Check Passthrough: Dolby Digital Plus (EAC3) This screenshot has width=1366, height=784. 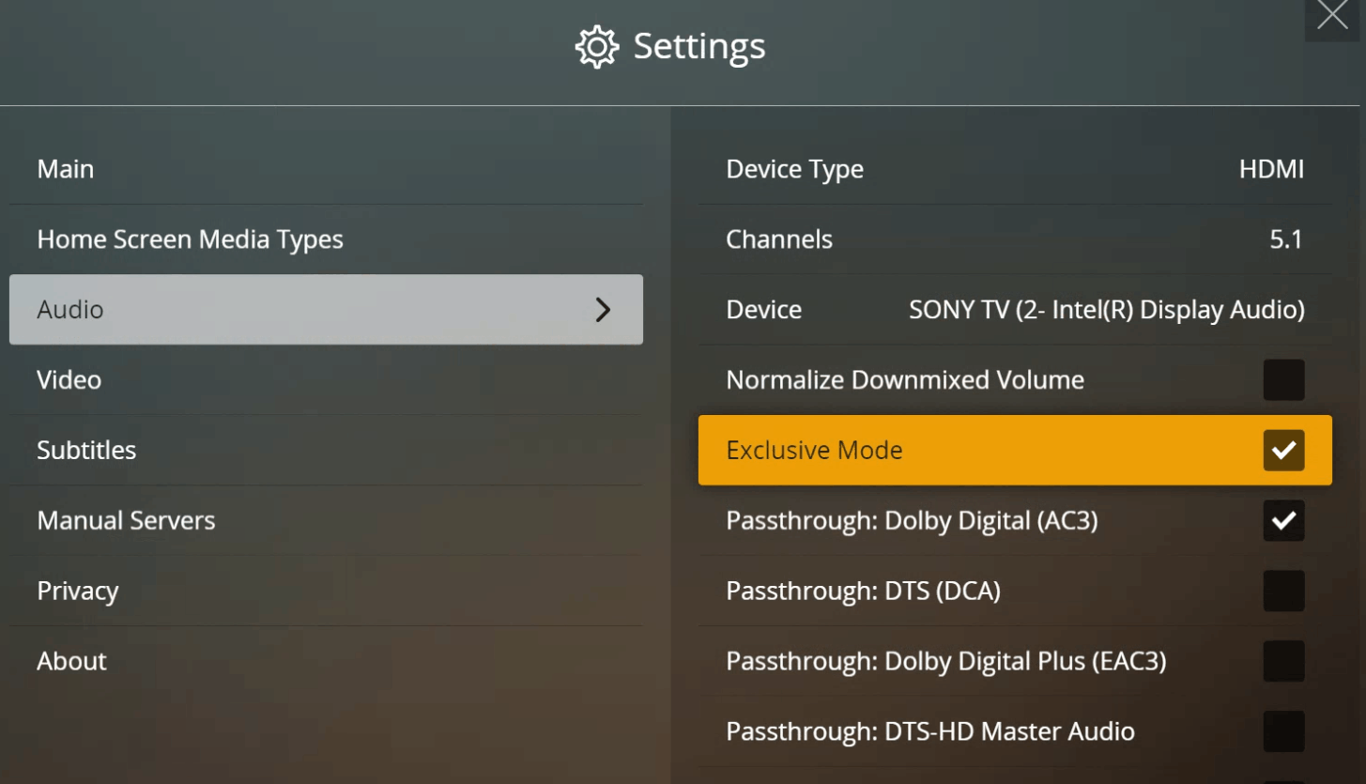point(1283,662)
